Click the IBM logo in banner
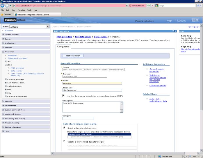This screenshot has height=158, width=203. [x=195, y=20]
